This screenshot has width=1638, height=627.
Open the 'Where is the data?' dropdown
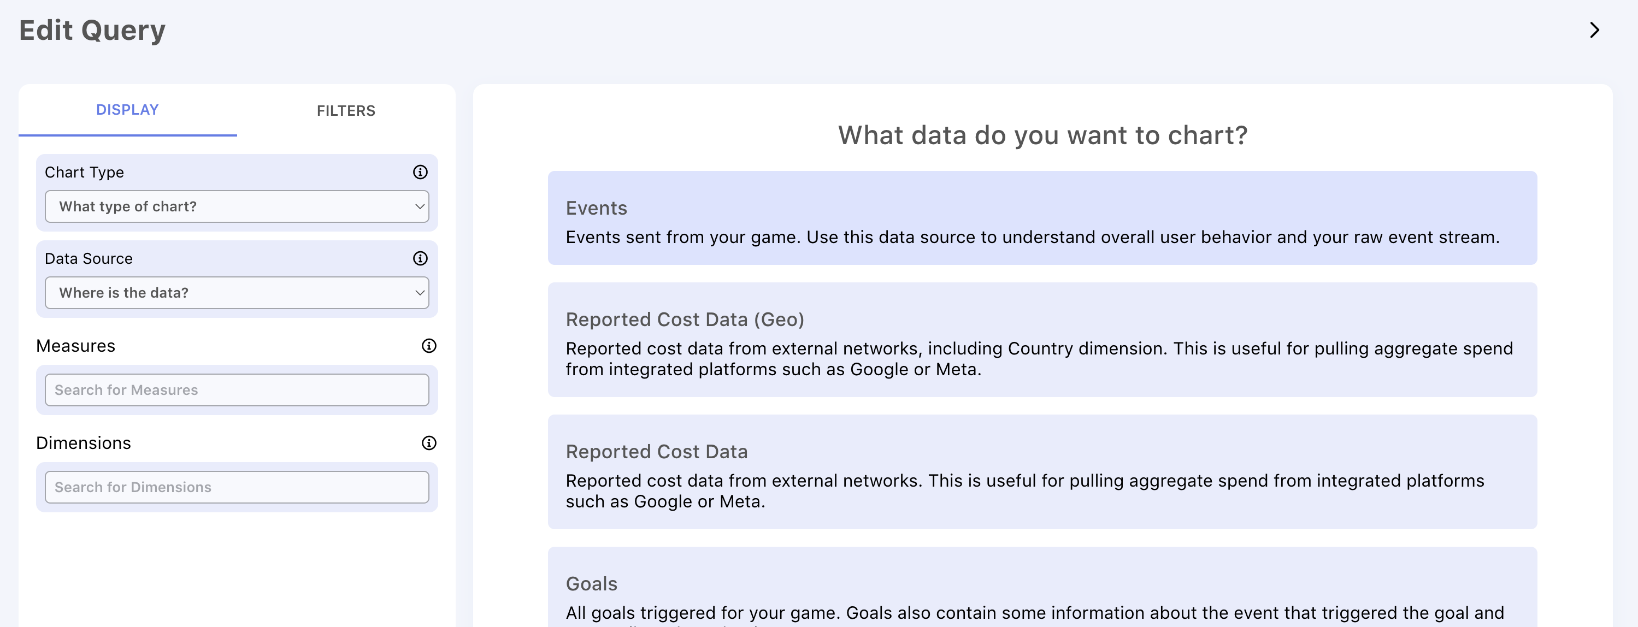pos(237,293)
